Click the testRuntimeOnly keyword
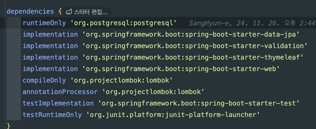The width and height of the screenshot is (316, 129). (x=52, y=115)
